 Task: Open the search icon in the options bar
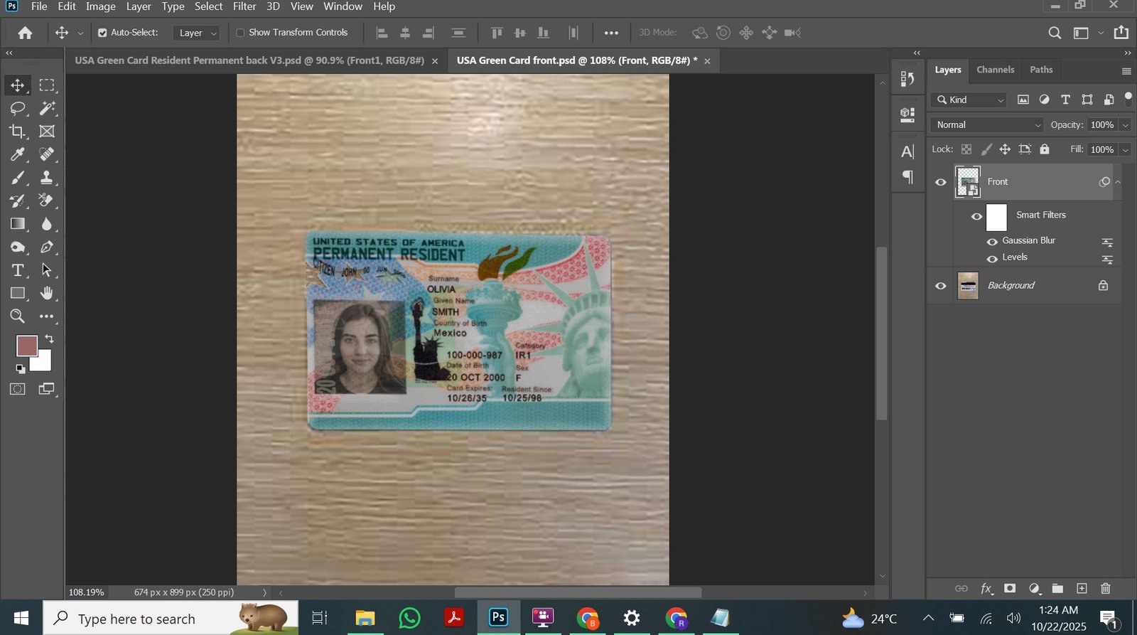pyautogui.click(x=1055, y=33)
